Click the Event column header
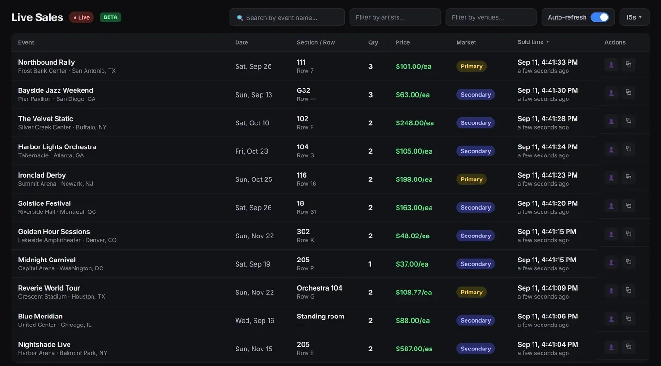 coord(26,42)
